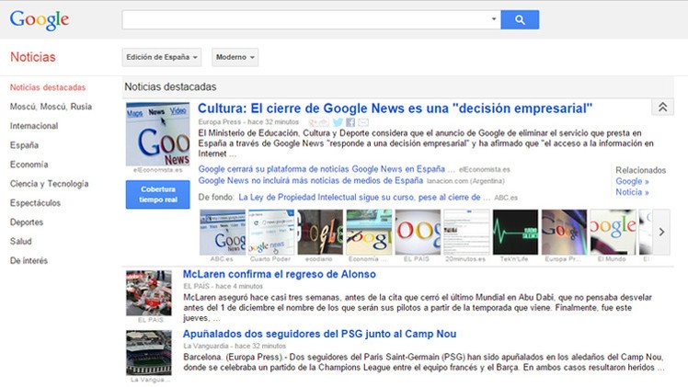Share the Google News story on Google+
This screenshot has height=387, width=688.
click(318, 122)
